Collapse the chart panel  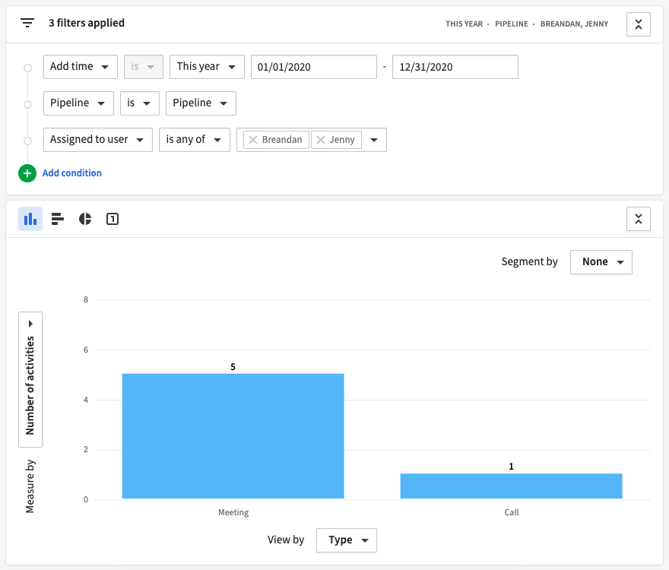pos(639,219)
